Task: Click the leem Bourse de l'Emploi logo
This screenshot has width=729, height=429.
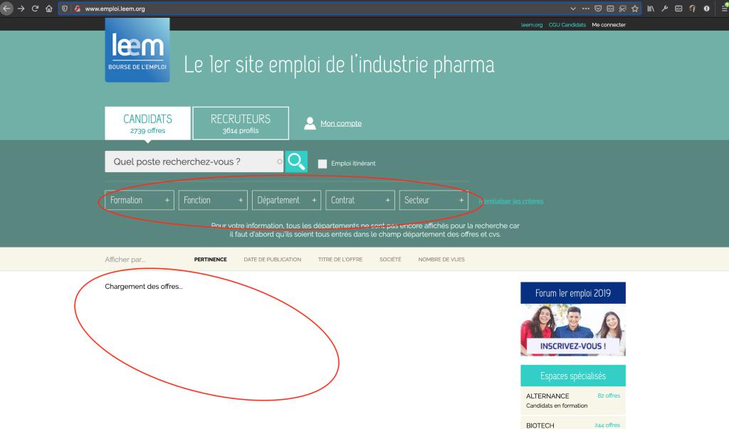Action: pos(137,50)
